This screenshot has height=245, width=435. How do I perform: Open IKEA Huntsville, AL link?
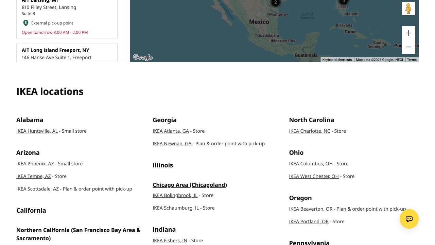[x=37, y=131]
